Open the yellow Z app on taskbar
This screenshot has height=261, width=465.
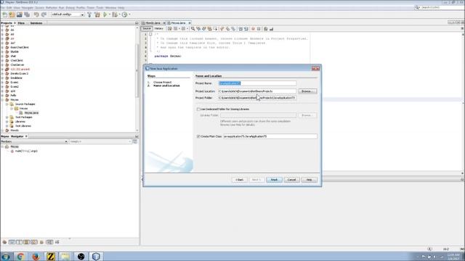tap(51, 256)
